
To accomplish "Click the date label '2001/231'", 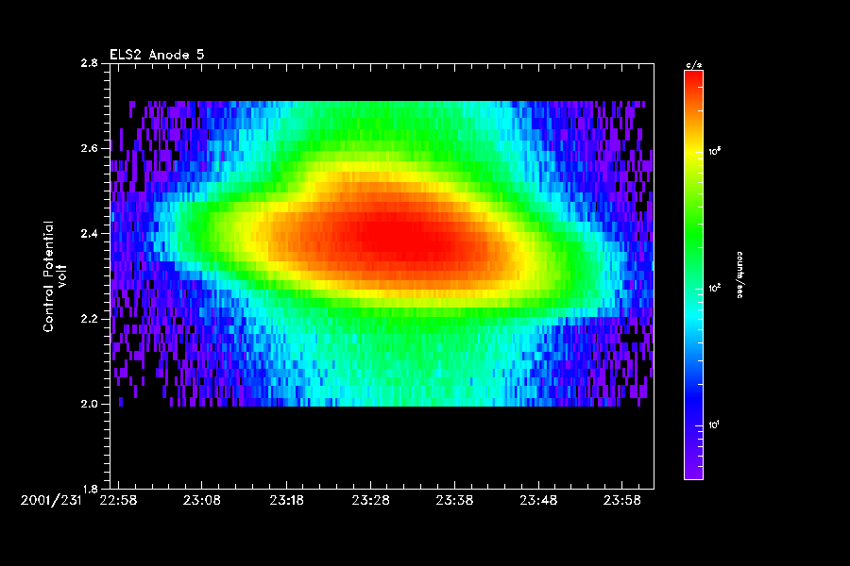I will (51, 501).
